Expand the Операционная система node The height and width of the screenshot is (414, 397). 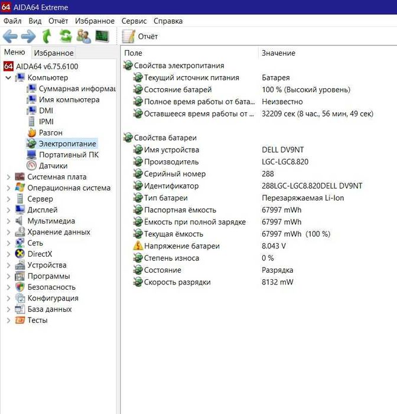coord(8,188)
